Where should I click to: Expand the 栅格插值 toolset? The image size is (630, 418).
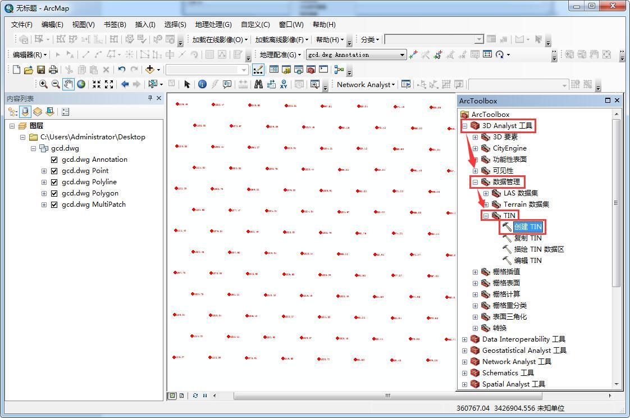pyautogui.click(x=476, y=271)
